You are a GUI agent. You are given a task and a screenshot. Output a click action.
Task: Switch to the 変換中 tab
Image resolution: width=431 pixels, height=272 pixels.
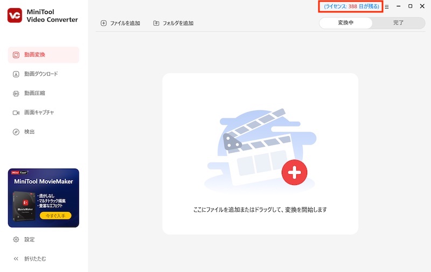(345, 23)
